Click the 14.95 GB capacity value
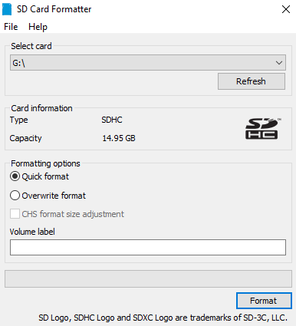 (119, 138)
